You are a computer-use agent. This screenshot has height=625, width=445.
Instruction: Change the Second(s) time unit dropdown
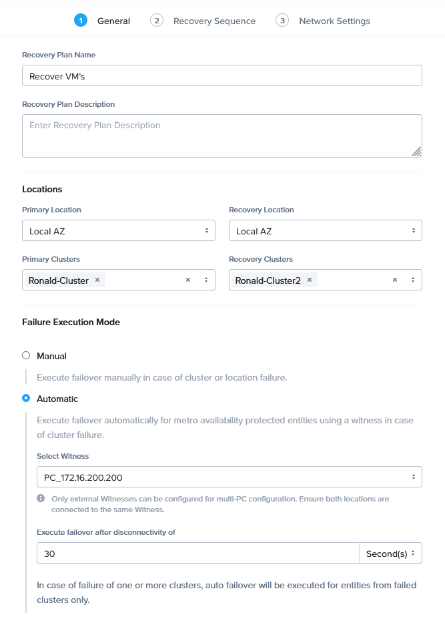pos(390,554)
